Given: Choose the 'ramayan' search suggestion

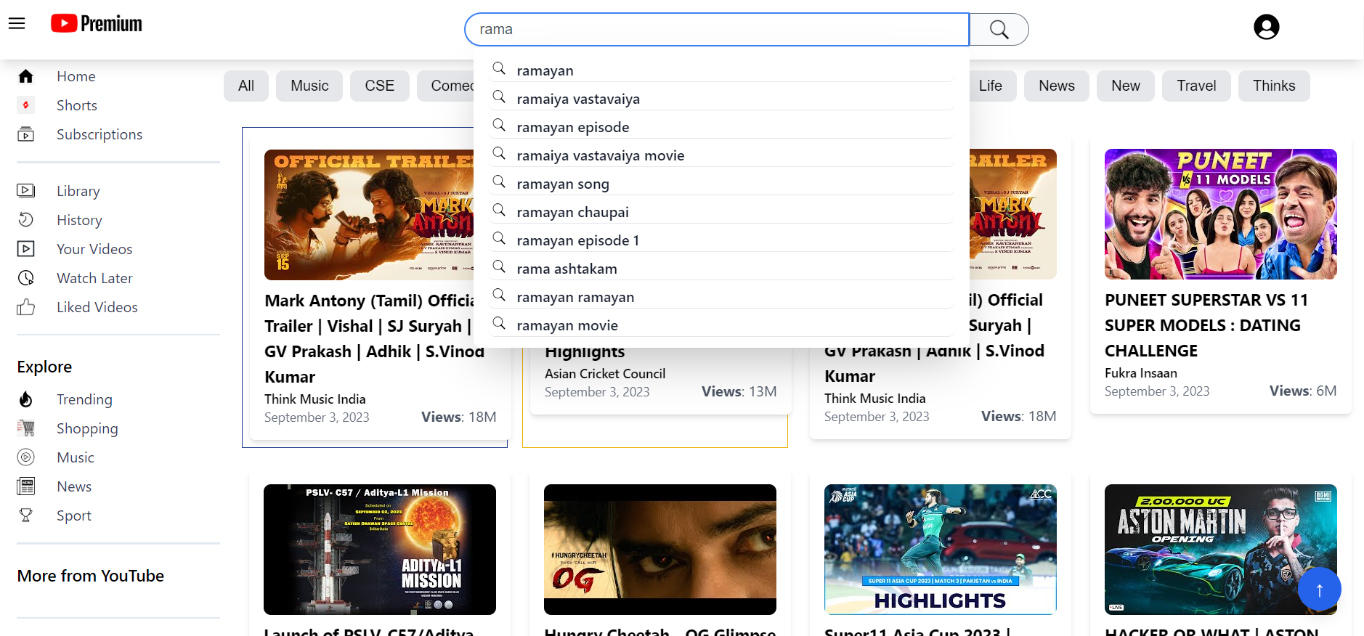Looking at the screenshot, I should point(545,70).
